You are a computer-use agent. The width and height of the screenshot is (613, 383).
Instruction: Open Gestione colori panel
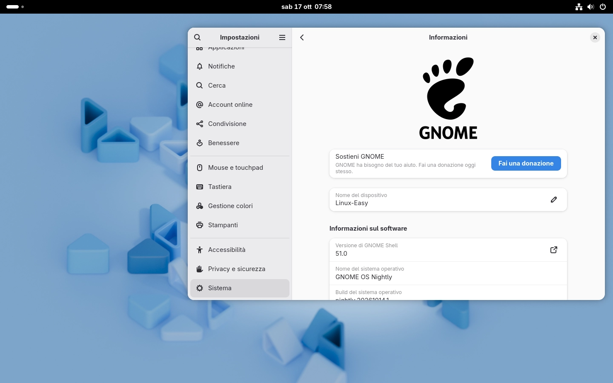[x=240, y=206]
